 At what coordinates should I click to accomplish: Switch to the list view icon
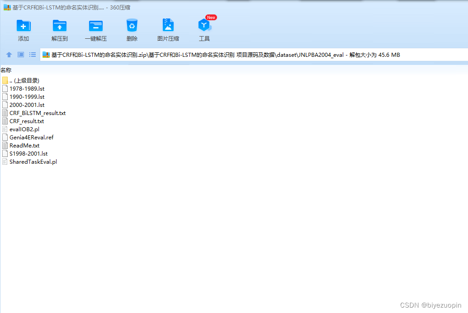[32, 55]
